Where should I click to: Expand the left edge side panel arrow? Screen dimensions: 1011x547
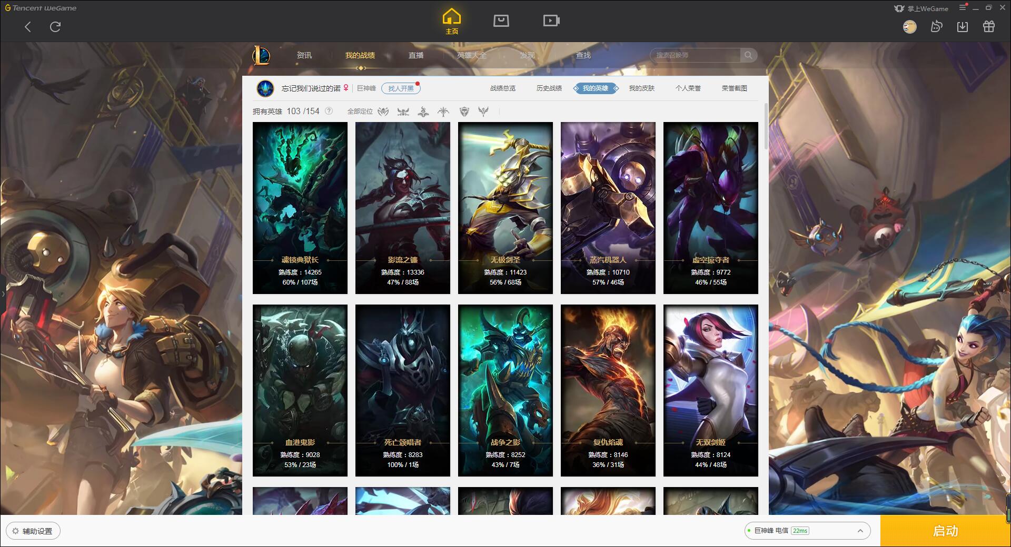(x=3, y=293)
